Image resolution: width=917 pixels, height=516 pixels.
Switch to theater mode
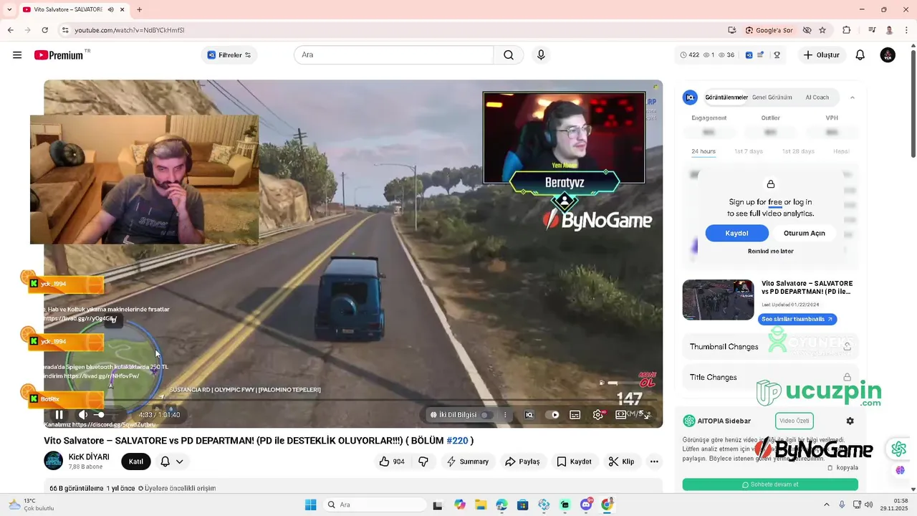(x=621, y=414)
